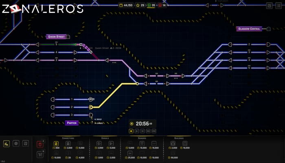Click the station icon next to Glasgow Central
Screen dimensions: 285x163
pos(268,29)
